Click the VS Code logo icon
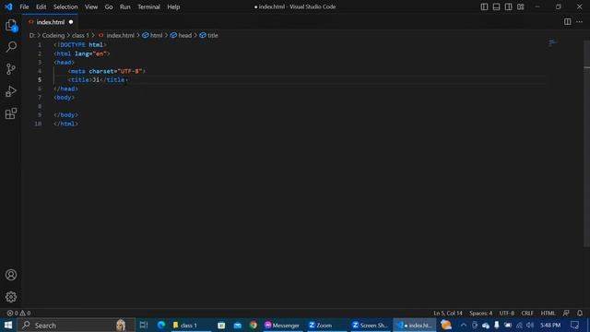 [x=8, y=6]
